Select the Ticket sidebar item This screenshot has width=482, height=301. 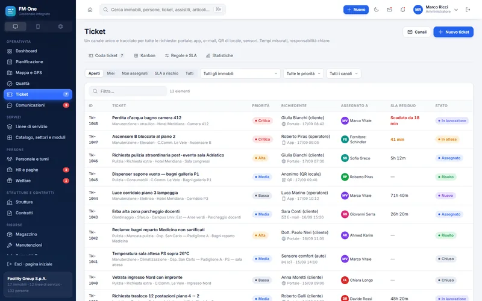pyautogui.click(x=38, y=95)
